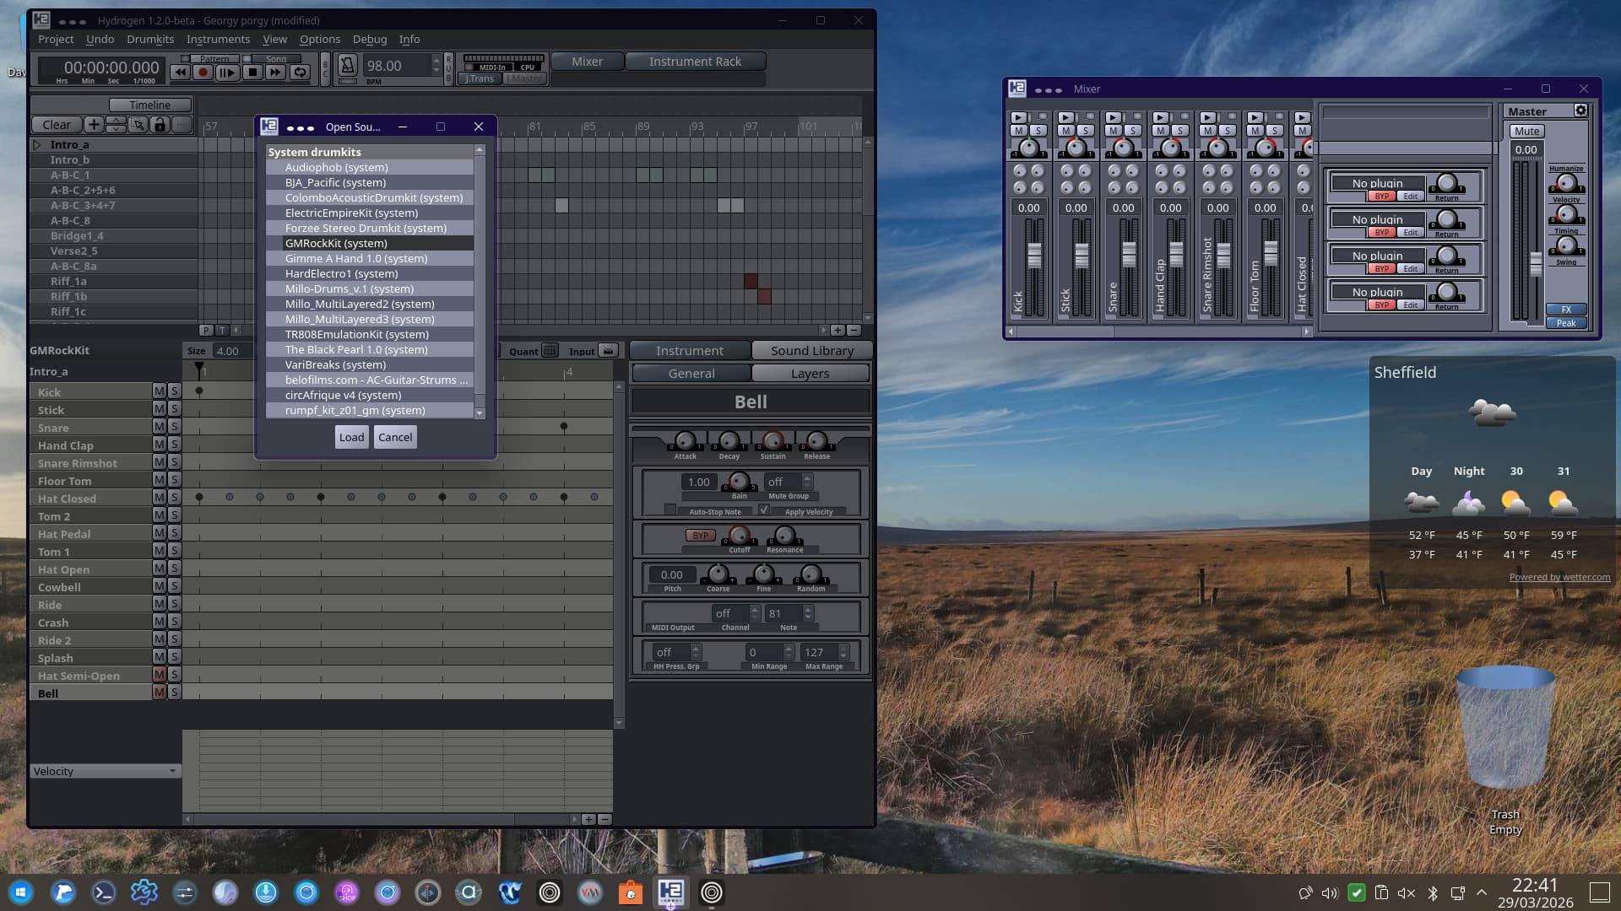Viewport: 1621px width, 911px height.
Task: Click the rewind transport button
Action: point(180,73)
